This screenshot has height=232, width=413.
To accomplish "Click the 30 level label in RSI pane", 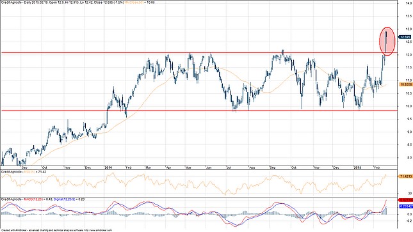I will coord(410,193).
